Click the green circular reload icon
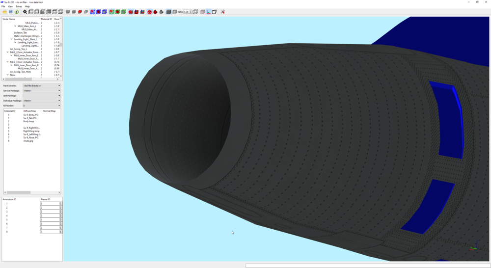 pos(17,12)
